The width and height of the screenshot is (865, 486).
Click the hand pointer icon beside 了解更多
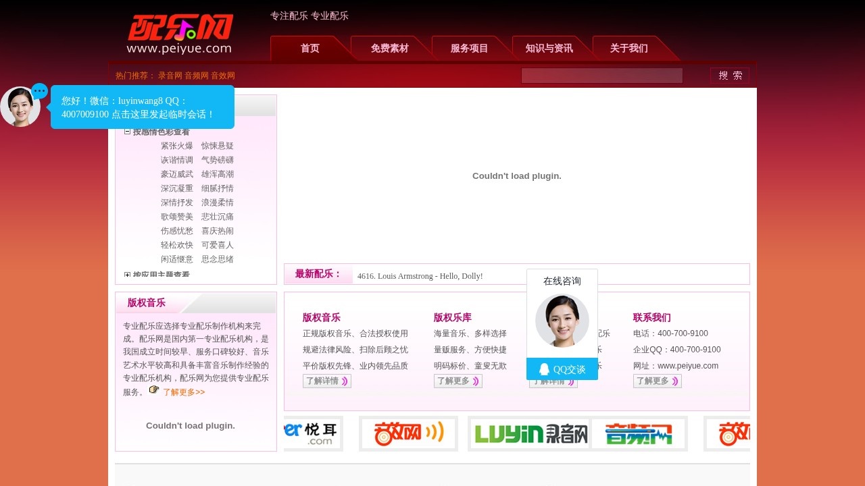point(154,389)
